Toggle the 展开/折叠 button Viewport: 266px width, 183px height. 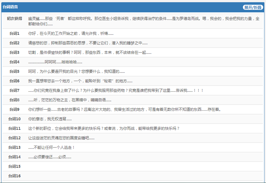pos(253,7)
